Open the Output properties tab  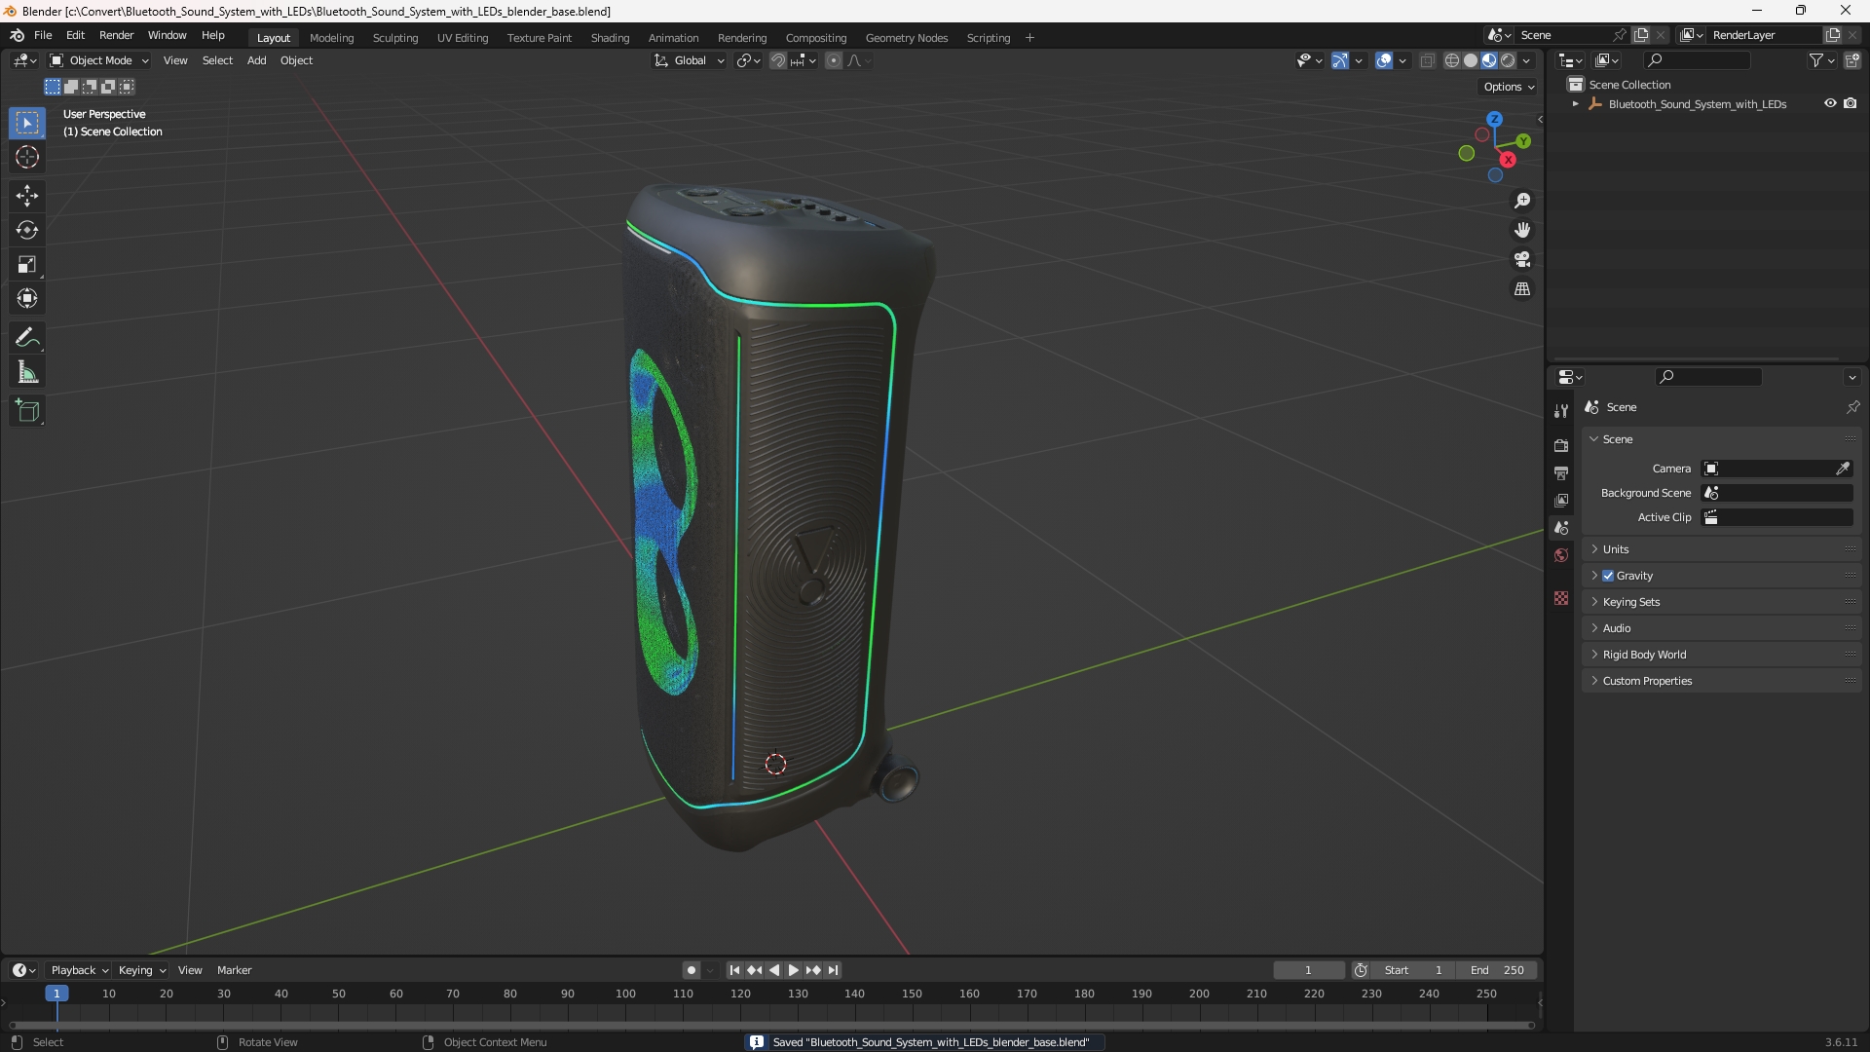coord(1561,472)
